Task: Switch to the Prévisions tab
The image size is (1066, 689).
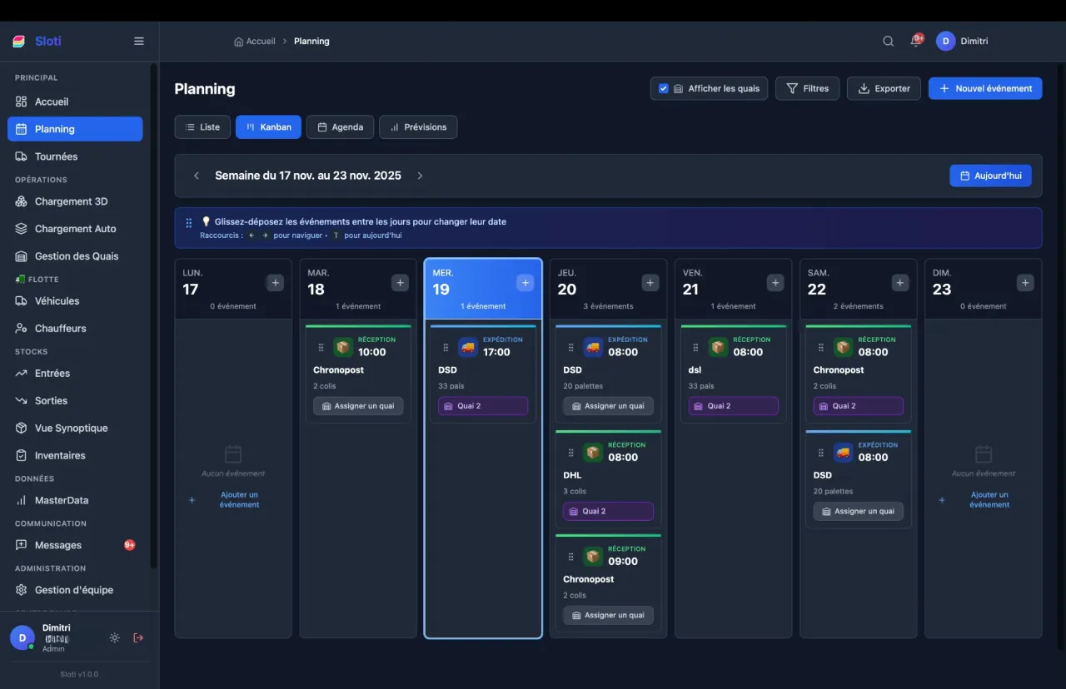Action: tap(418, 127)
